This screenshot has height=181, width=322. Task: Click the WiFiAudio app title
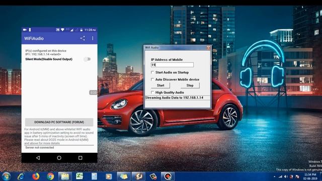tap(34, 38)
